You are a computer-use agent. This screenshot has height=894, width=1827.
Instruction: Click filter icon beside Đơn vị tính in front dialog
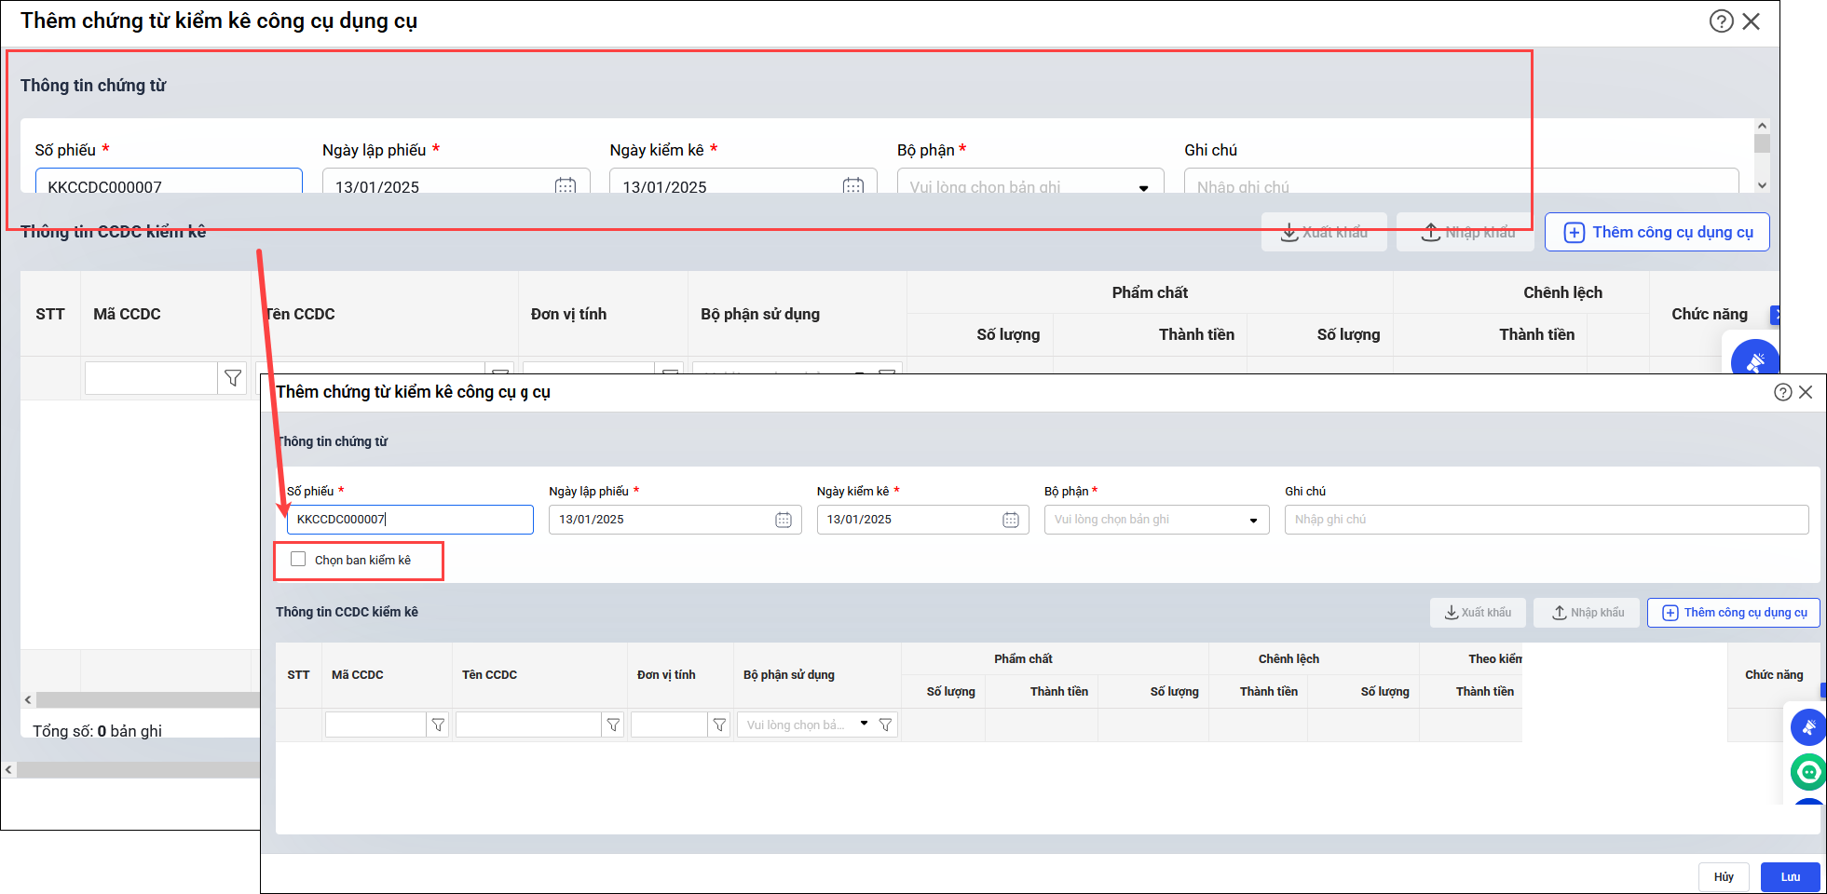tap(719, 725)
